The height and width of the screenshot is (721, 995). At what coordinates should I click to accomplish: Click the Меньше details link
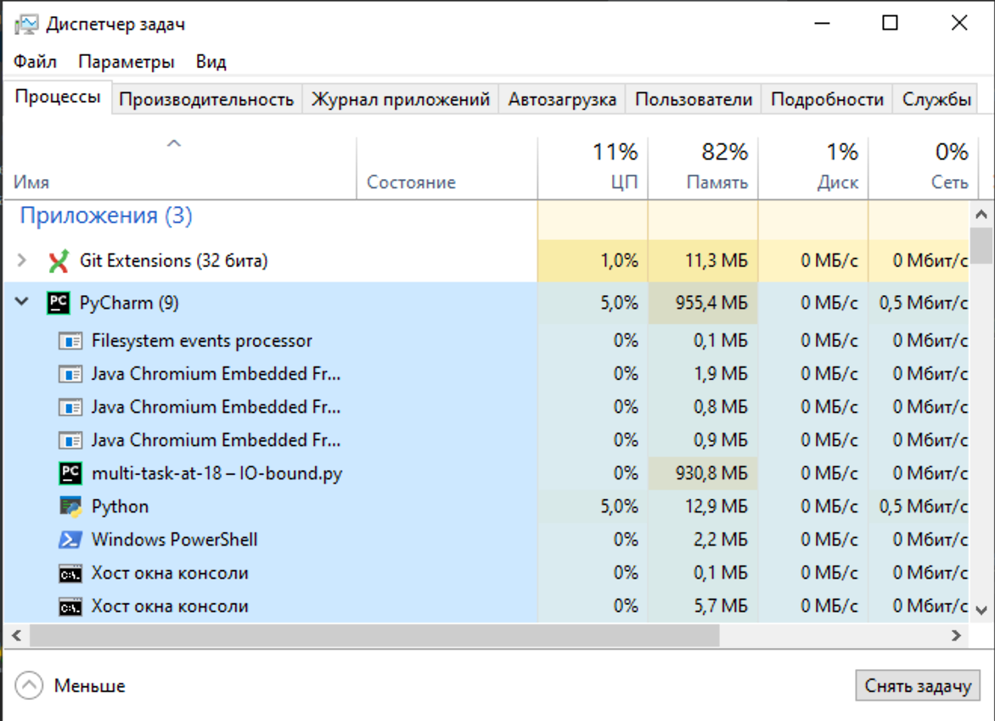(x=89, y=686)
